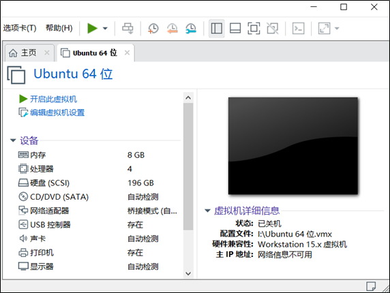This screenshot has height=293, width=390.
Task: Click the message log icon in status bar
Action: 371,286
